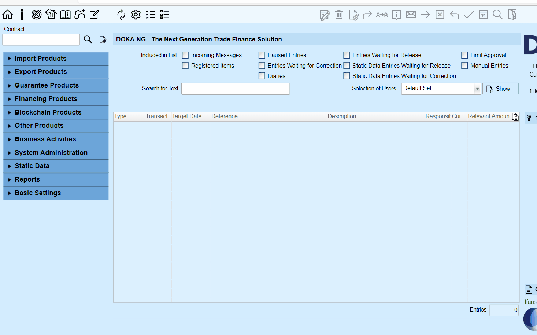Screen dimensions: 537x335
Task: Click the envelope message icon
Action: pyautogui.click(x=411, y=15)
